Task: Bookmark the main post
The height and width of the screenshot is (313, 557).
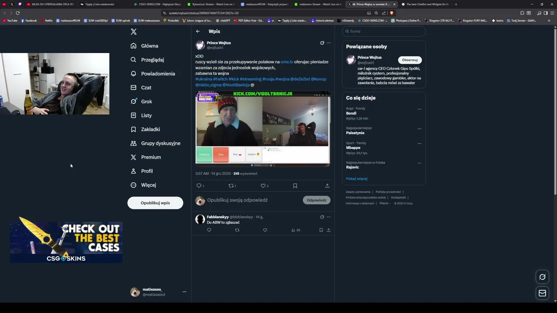Action: coord(295,186)
